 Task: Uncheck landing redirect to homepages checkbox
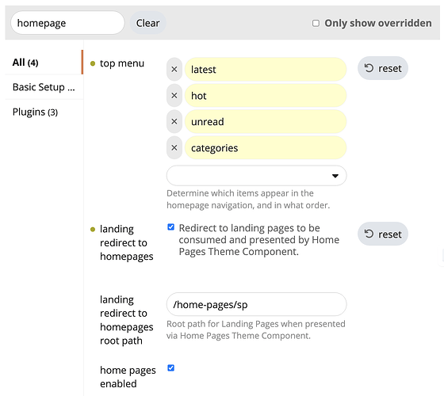[x=170, y=227]
